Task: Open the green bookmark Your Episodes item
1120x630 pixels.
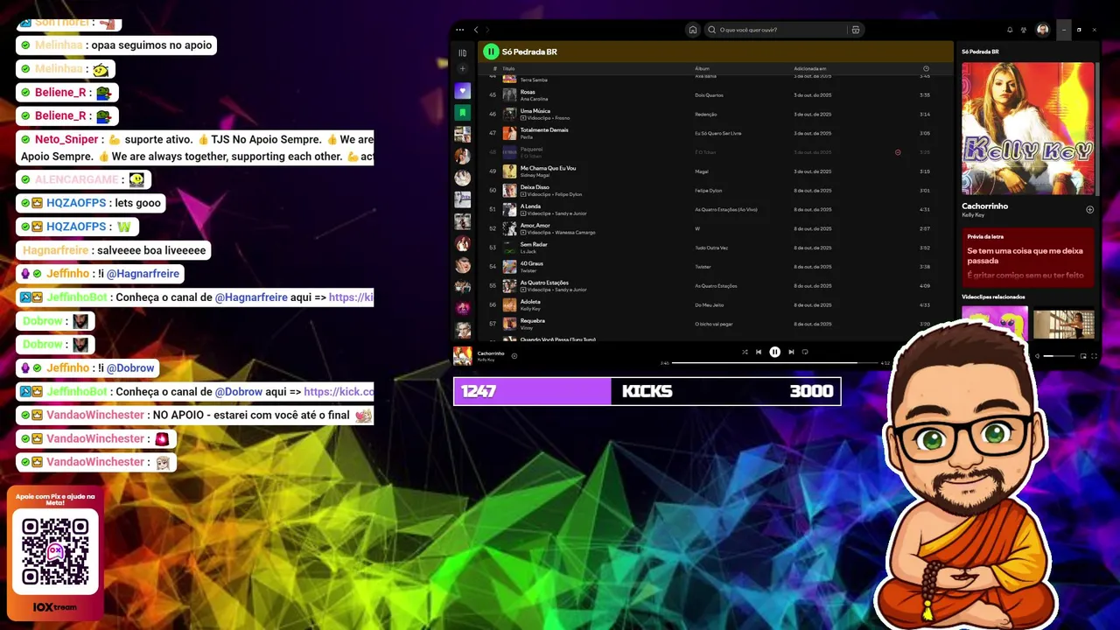Action: coord(463,113)
